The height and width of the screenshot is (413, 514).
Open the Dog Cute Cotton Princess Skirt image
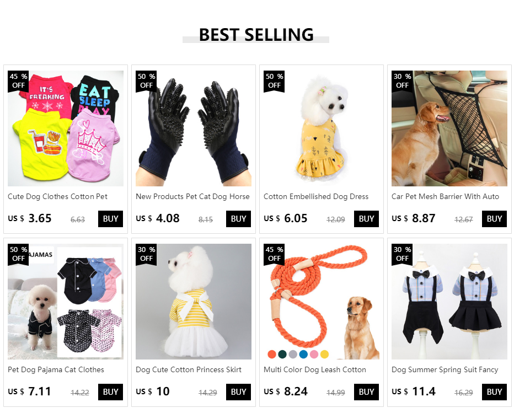(194, 302)
